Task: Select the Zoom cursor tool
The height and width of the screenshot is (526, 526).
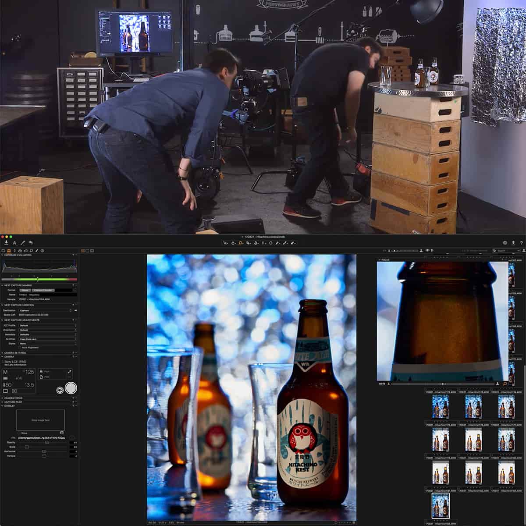Action: (x=240, y=242)
